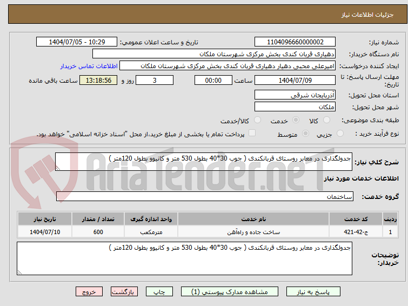Click the unit cell مترمکعب
Image resolution: width=408 pixels, height=306 pixels.
[x=151, y=232]
